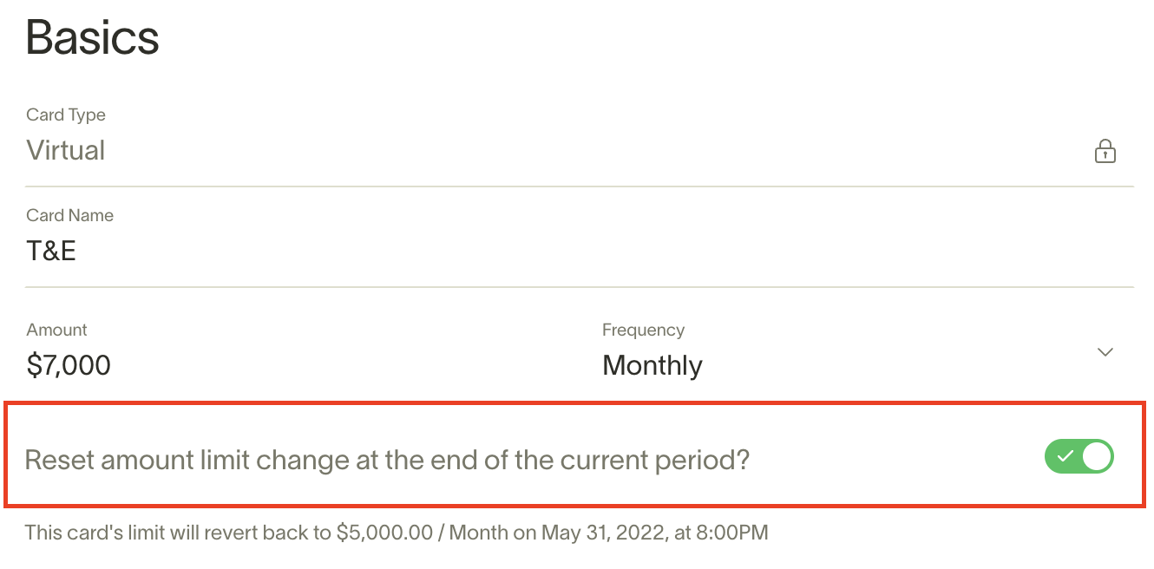Click the lock icon beside Card Type
The image size is (1154, 569).
point(1105,152)
